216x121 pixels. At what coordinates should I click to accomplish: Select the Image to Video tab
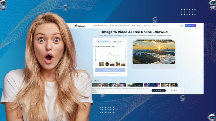103,42
